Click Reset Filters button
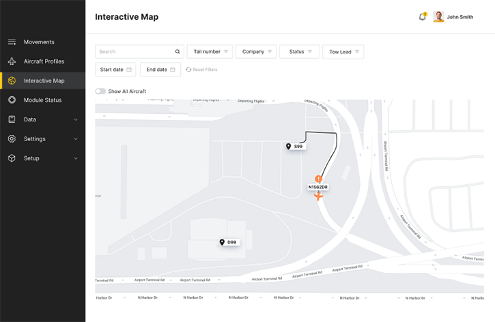This screenshot has height=322, width=495. [x=201, y=70]
